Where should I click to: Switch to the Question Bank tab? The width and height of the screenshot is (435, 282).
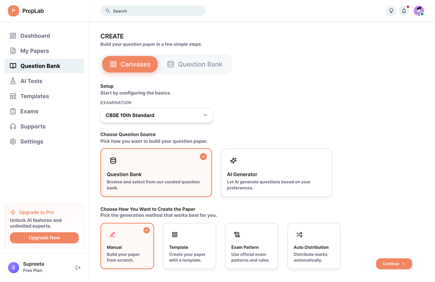(195, 64)
